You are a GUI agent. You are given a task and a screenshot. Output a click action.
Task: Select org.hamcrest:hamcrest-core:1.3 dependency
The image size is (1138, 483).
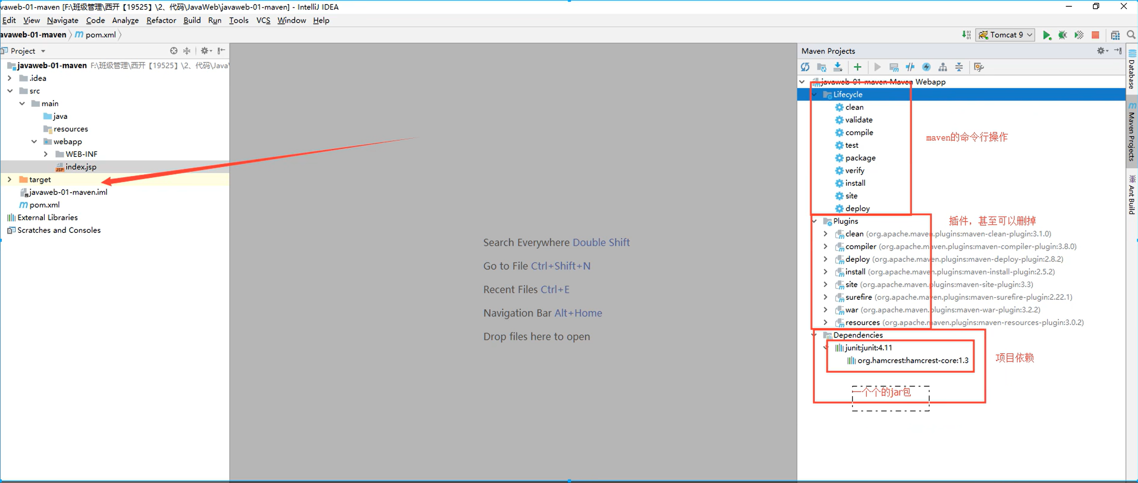point(908,360)
